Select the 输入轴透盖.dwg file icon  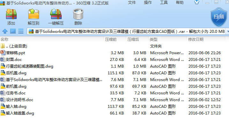point(3,113)
